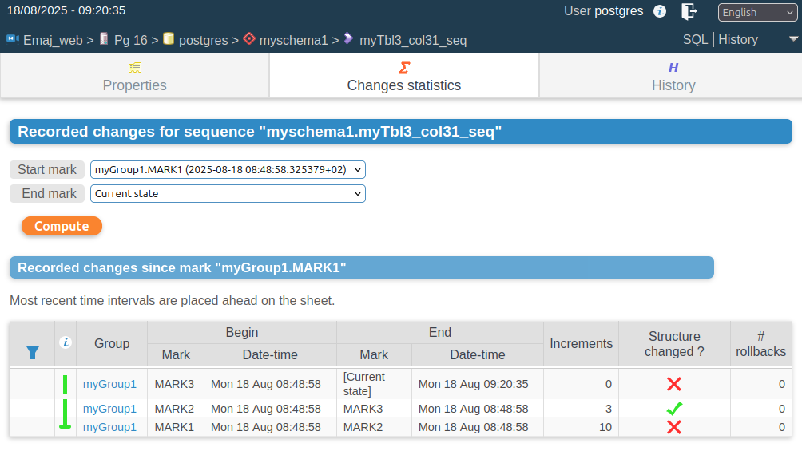
Task: Go to Emaj_web breadcrumb link
Action: click(53, 41)
